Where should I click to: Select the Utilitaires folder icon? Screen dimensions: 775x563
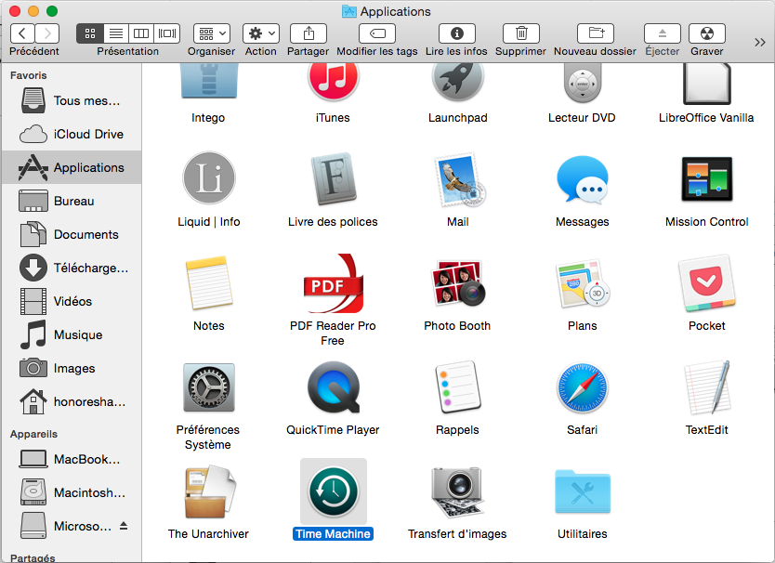point(583,491)
